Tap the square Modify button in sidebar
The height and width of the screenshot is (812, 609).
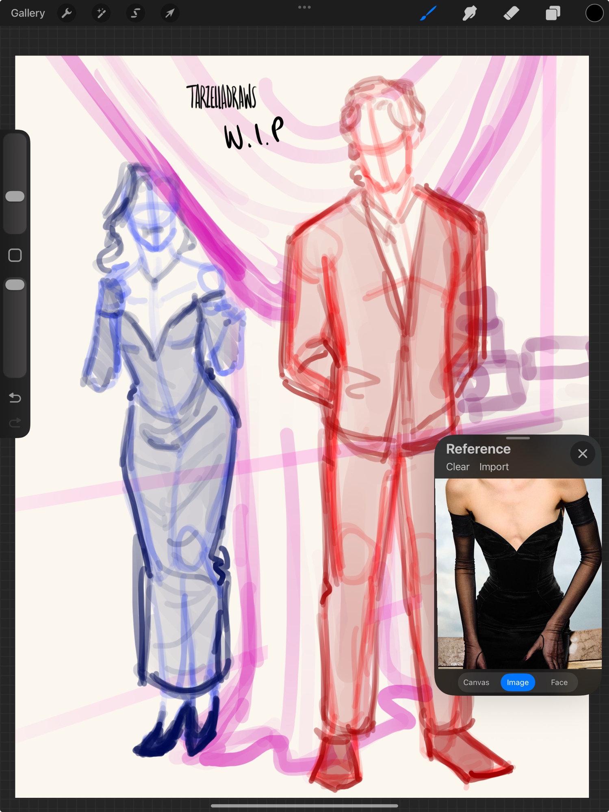(x=15, y=255)
